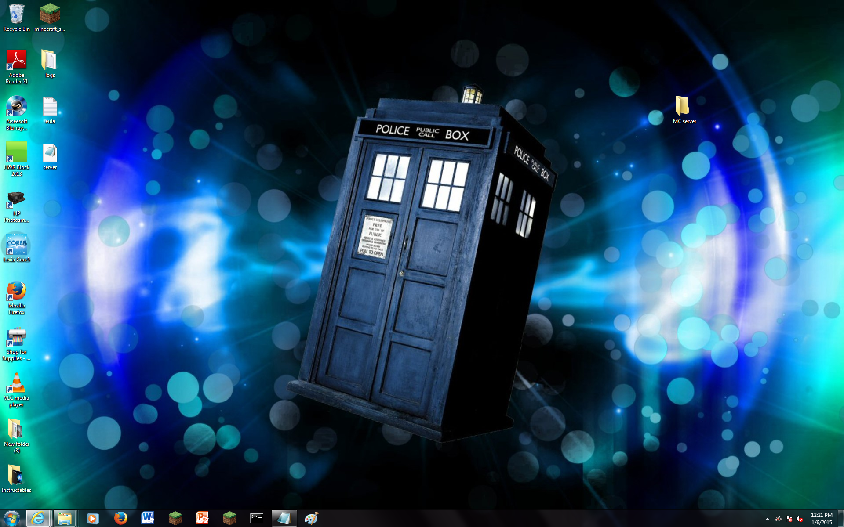Select the Lexia Core5 shortcut
This screenshot has height=527, width=844.
point(17,248)
